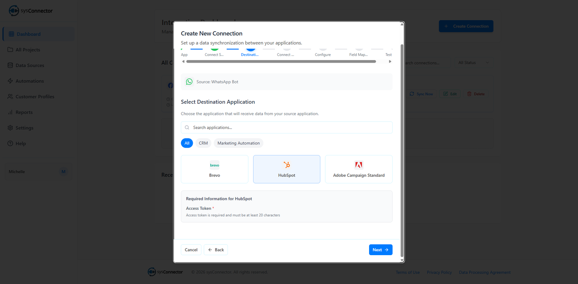Click the stepper scrollbar left arrow
578x284 pixels.
tap(183, 61)
